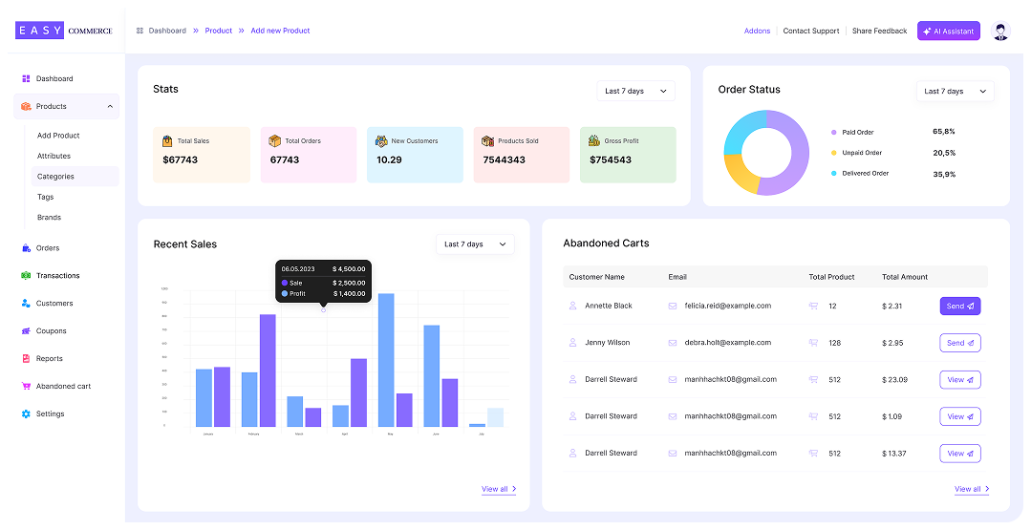Open Order Status Last 7 days dropdown
Image resolution: width=1031 pixels, height=530 pixels.
coord(955,92)
